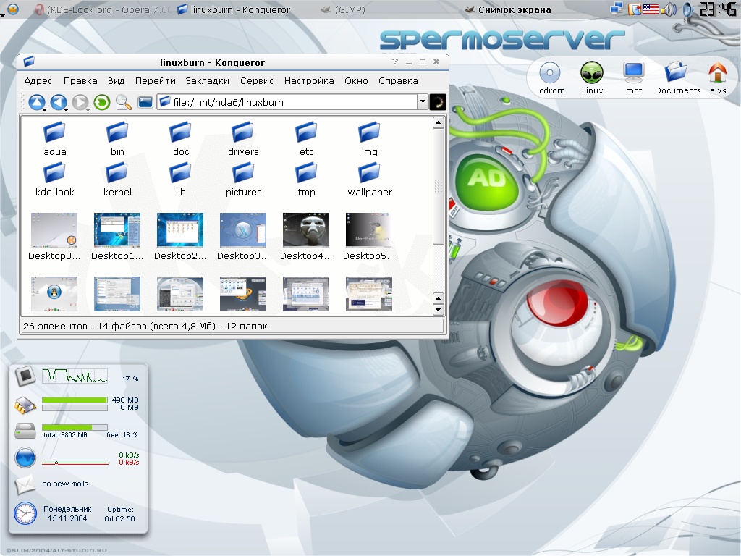Open the lib folder
741x556 pixels.
(180, 180)
